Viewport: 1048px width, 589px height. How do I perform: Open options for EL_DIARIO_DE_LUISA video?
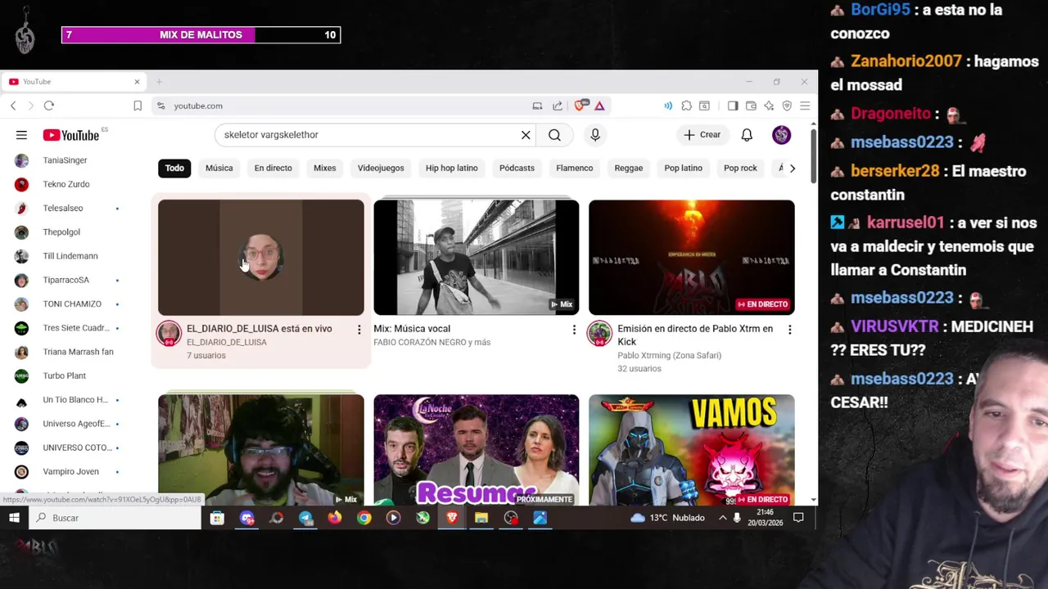coord(359,330)
